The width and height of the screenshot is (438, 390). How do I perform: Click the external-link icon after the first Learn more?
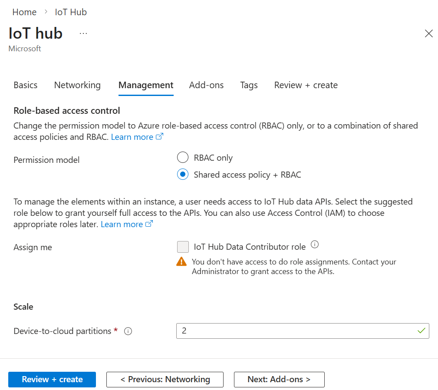[x=159, y=136]
